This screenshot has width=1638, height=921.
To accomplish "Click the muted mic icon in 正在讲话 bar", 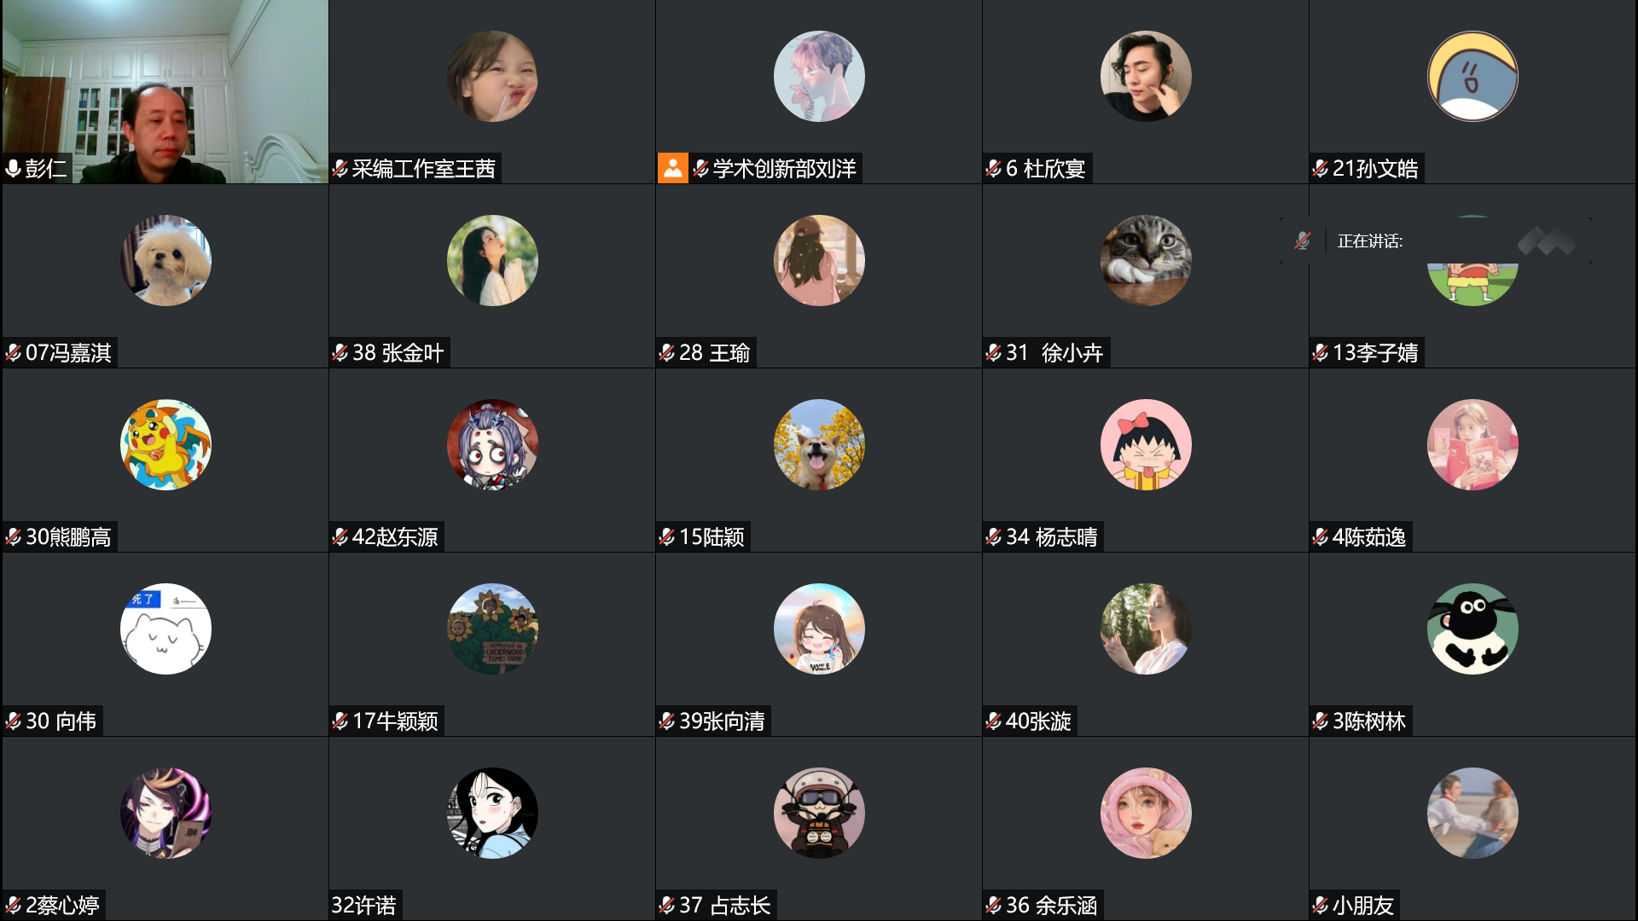I will tap(1303, 241).
